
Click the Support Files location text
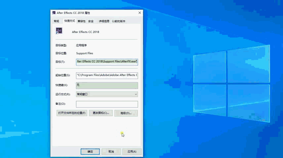(84, 53)
